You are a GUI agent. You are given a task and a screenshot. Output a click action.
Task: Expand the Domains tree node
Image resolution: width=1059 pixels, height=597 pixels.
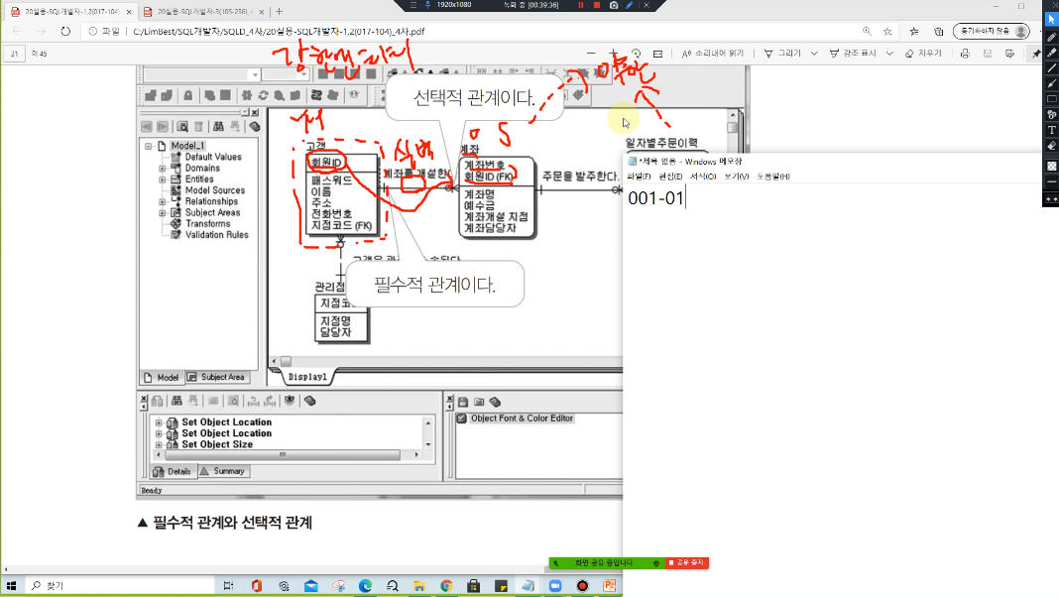[162, 169]
